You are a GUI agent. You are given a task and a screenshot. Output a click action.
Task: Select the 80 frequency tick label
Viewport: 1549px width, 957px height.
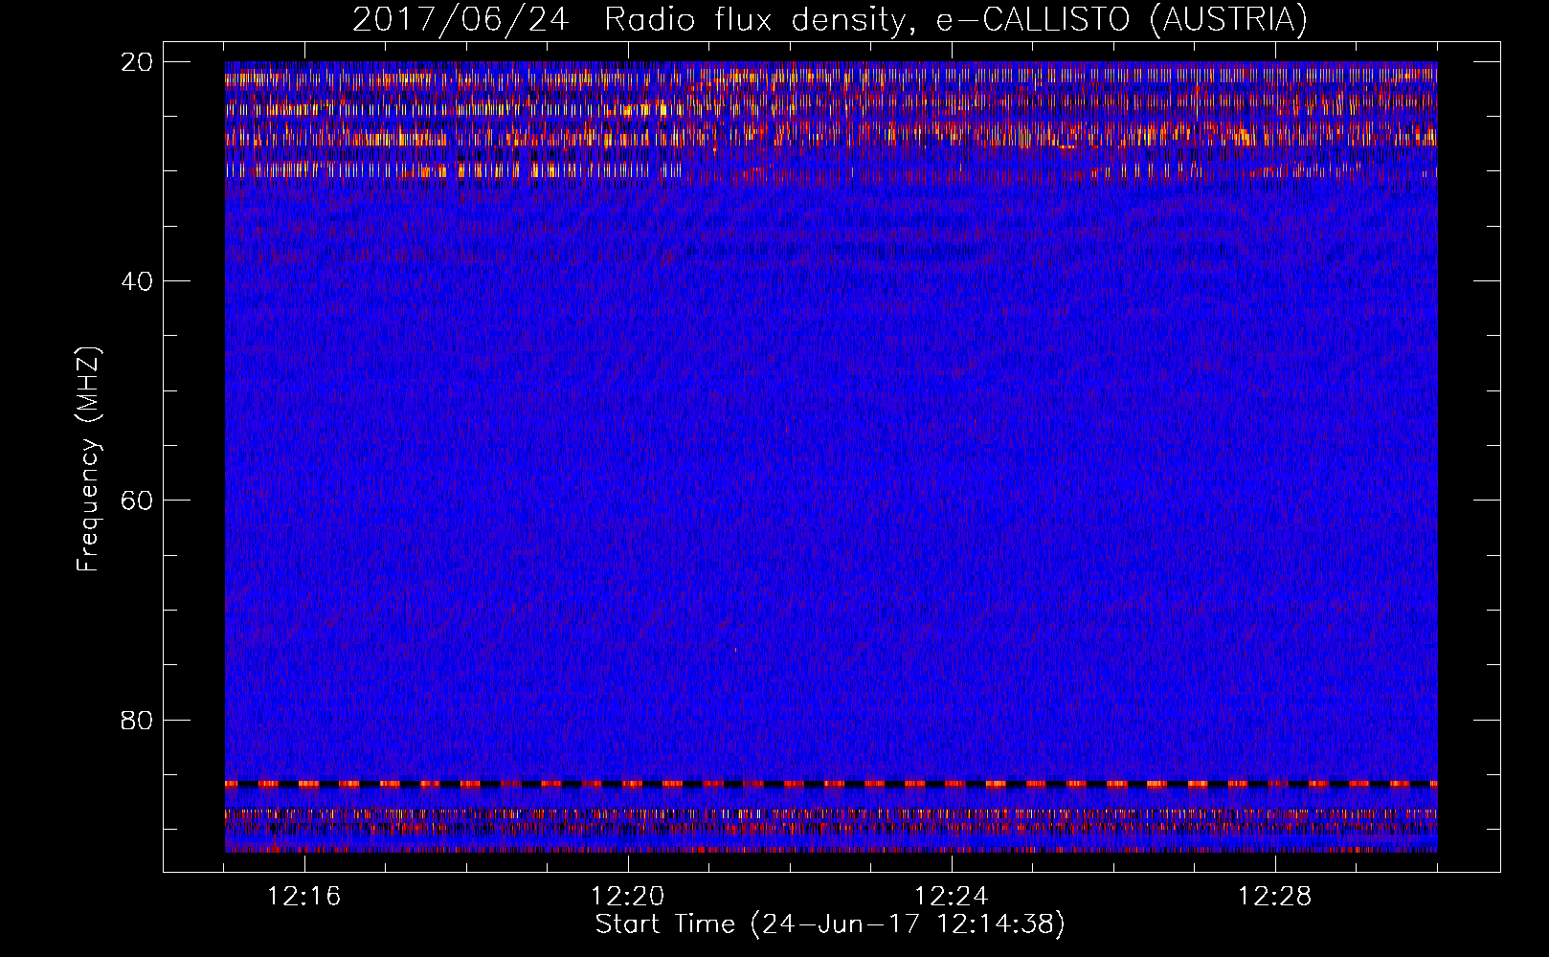(x=138, y=720)
